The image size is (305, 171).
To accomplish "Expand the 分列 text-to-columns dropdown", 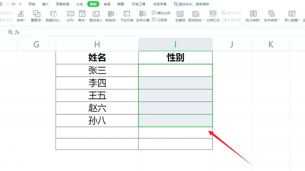I will tap(74, 20).
